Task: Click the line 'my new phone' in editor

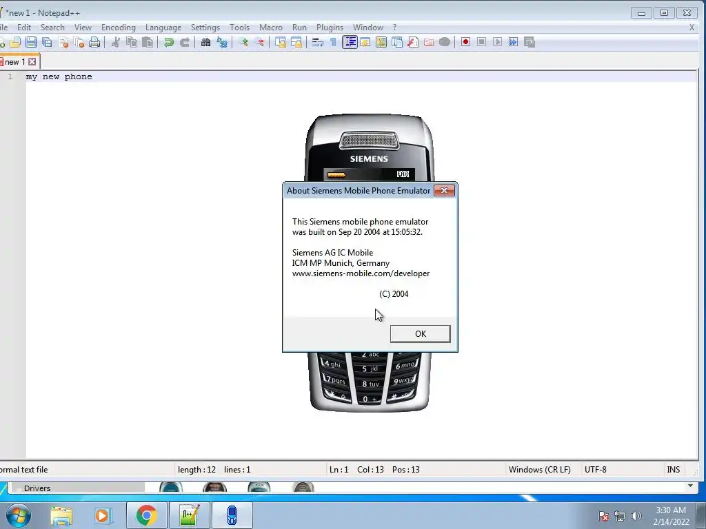Action: point(59,77)
